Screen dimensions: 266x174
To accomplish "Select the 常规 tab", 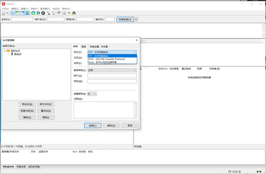I will tap(76, 46).
